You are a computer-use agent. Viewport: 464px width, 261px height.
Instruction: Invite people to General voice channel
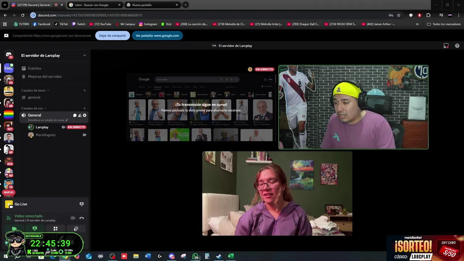80,115
